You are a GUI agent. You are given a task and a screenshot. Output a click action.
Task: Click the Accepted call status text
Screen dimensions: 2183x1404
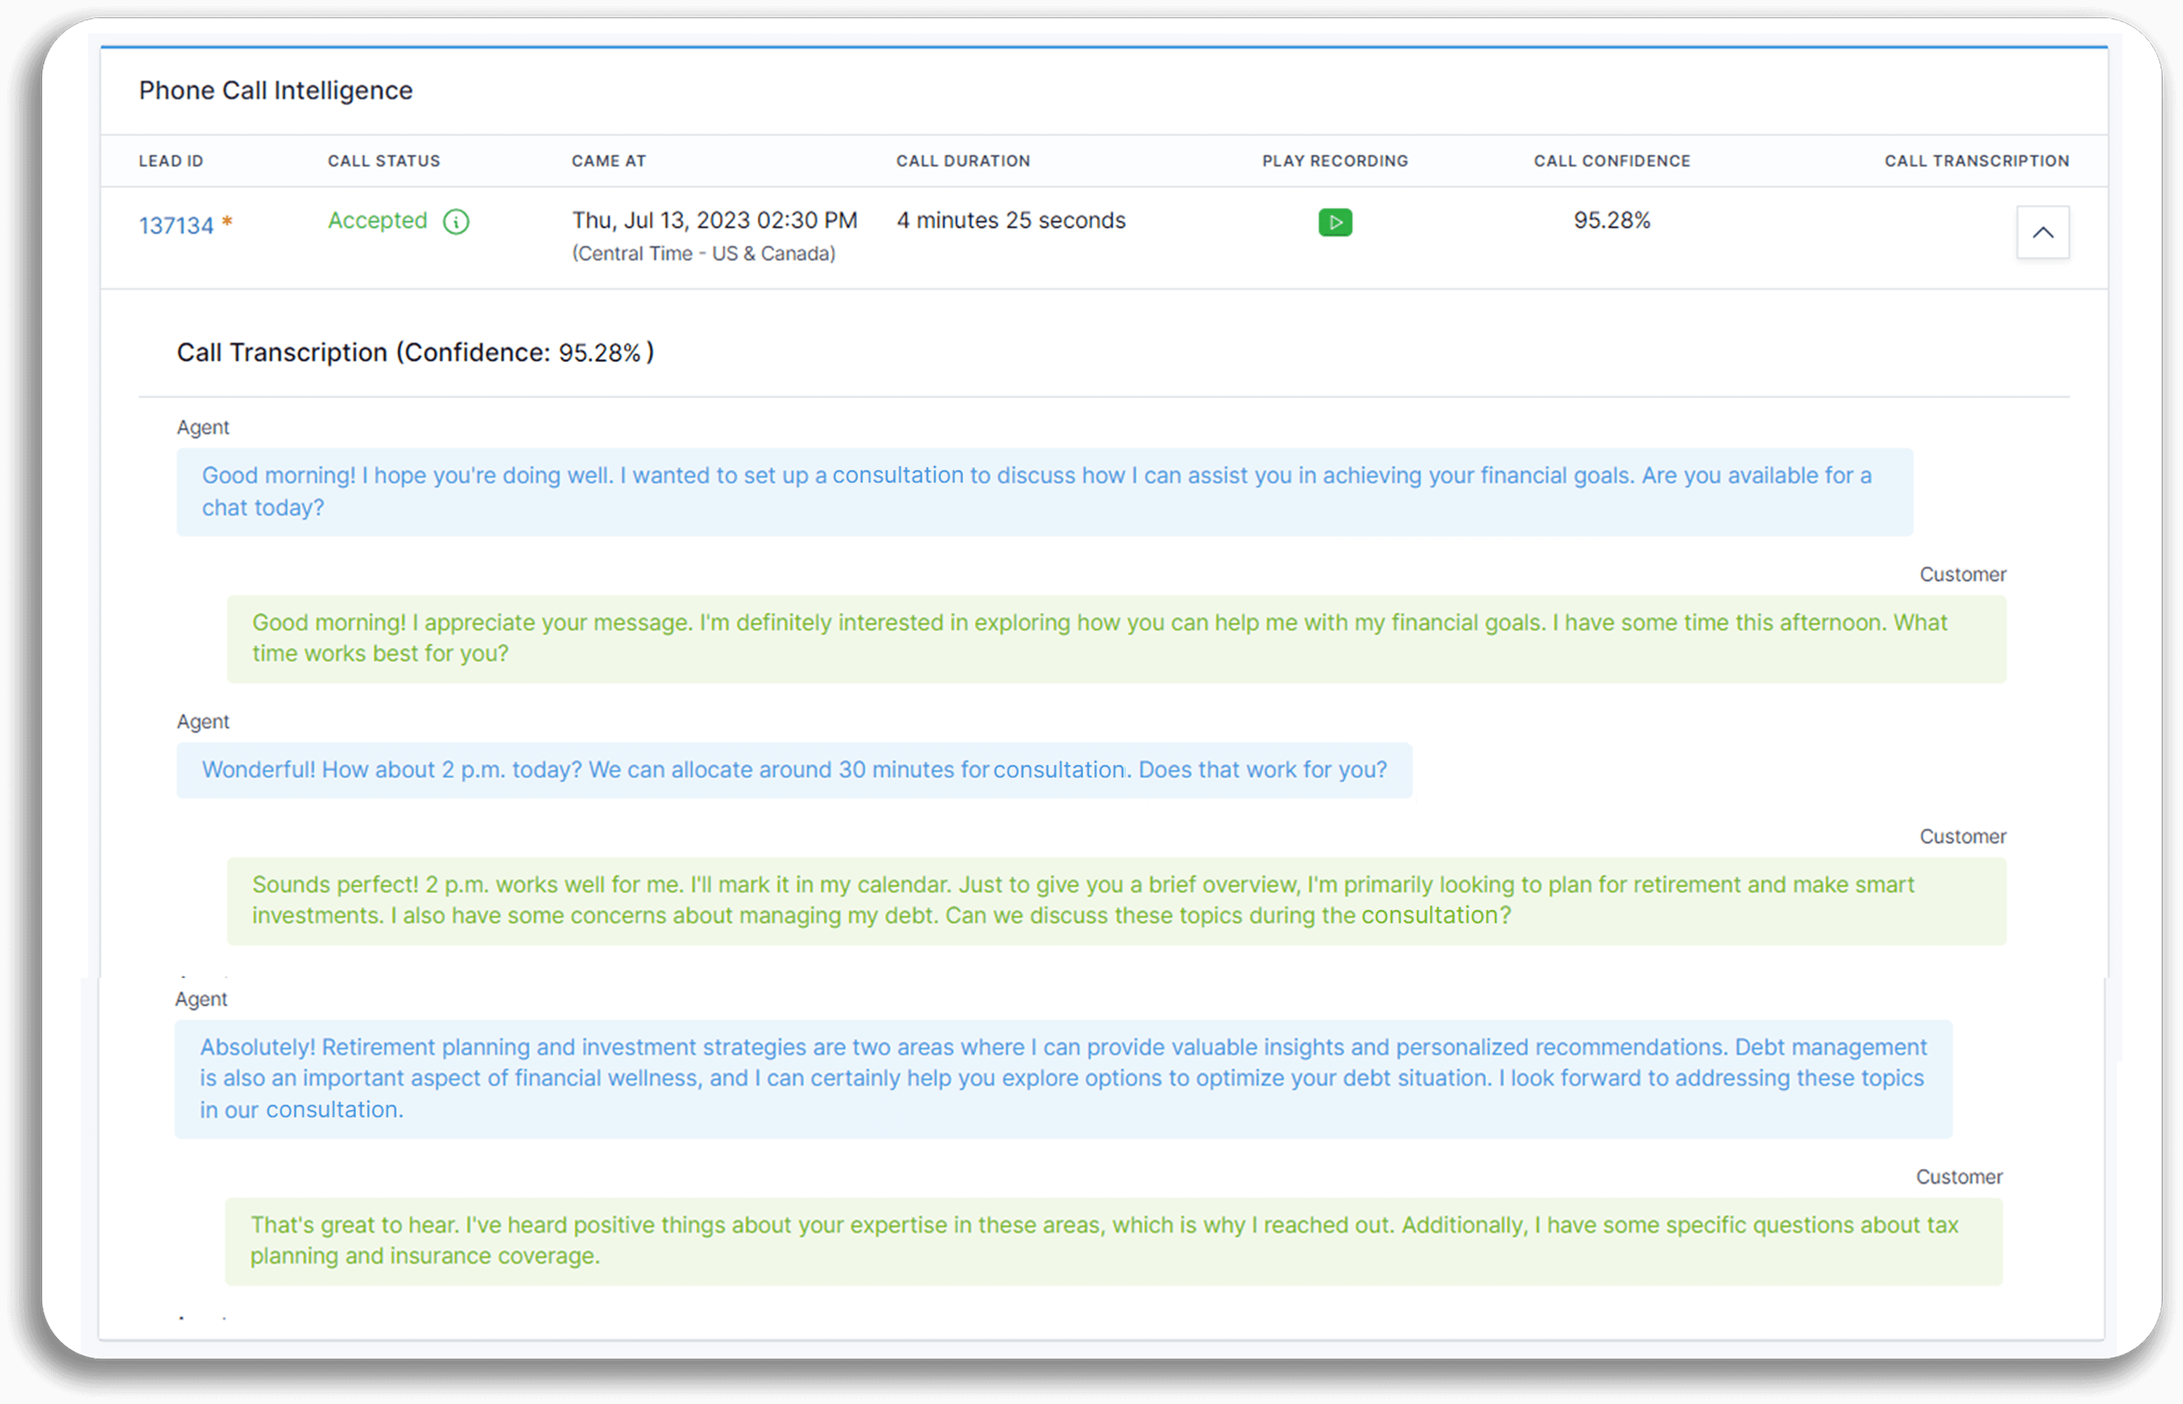378,220
